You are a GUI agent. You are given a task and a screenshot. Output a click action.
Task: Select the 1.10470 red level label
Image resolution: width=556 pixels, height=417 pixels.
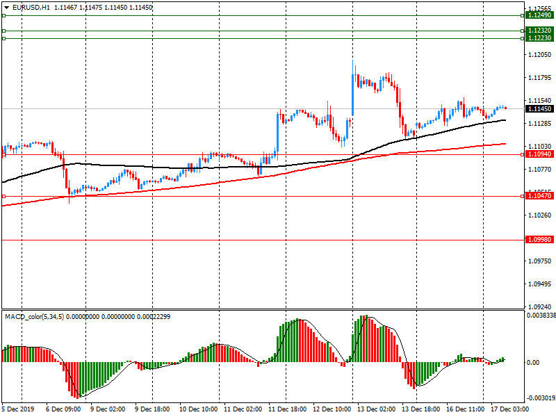pyautogui.click(x=539, y=196)
